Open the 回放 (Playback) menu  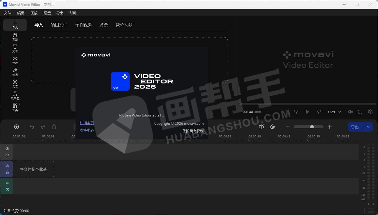34,13
